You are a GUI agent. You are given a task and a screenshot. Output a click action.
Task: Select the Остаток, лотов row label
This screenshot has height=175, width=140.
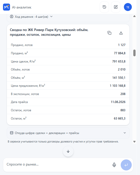21,110
